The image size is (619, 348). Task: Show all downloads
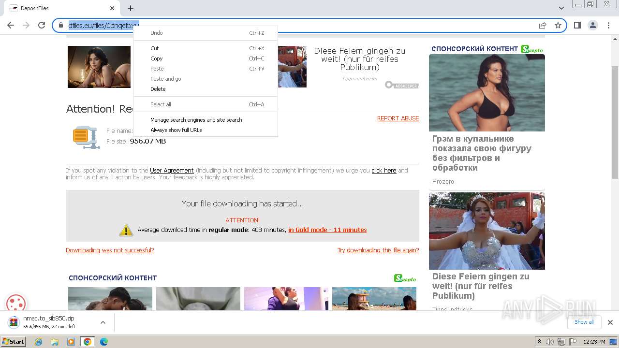(x=584, y=322)
